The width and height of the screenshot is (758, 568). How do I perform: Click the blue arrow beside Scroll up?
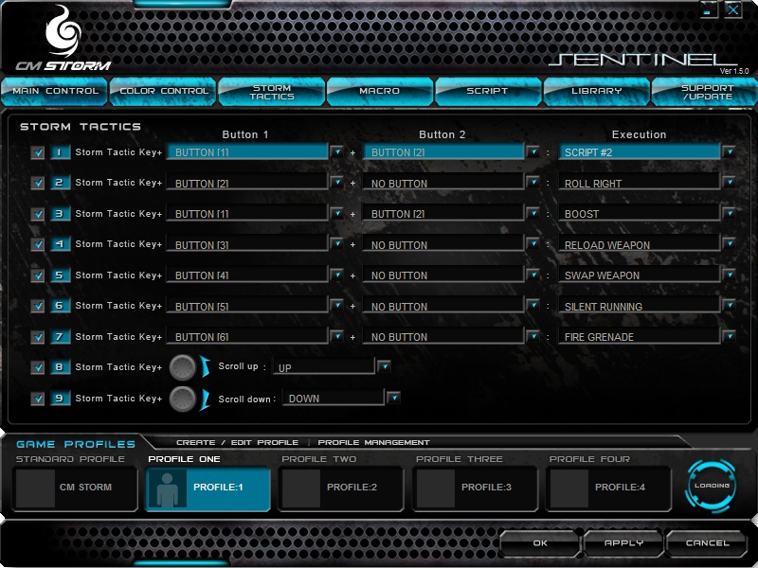click(x=206, y=367)
